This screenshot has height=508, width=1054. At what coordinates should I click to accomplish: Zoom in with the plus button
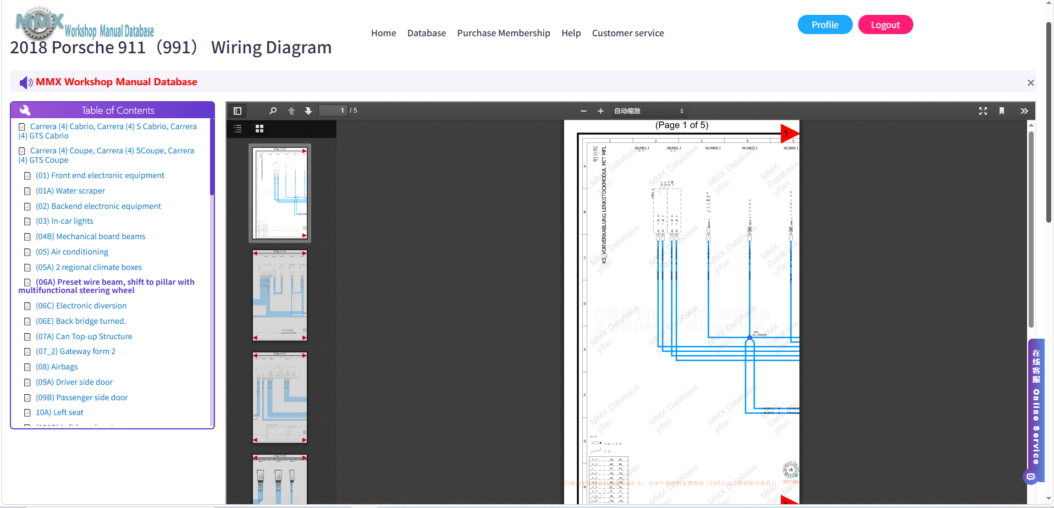600,111
